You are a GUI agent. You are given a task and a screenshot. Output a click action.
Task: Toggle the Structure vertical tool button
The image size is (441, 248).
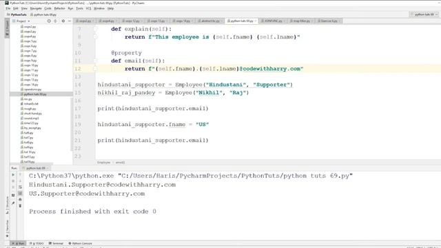coord(7,205)
